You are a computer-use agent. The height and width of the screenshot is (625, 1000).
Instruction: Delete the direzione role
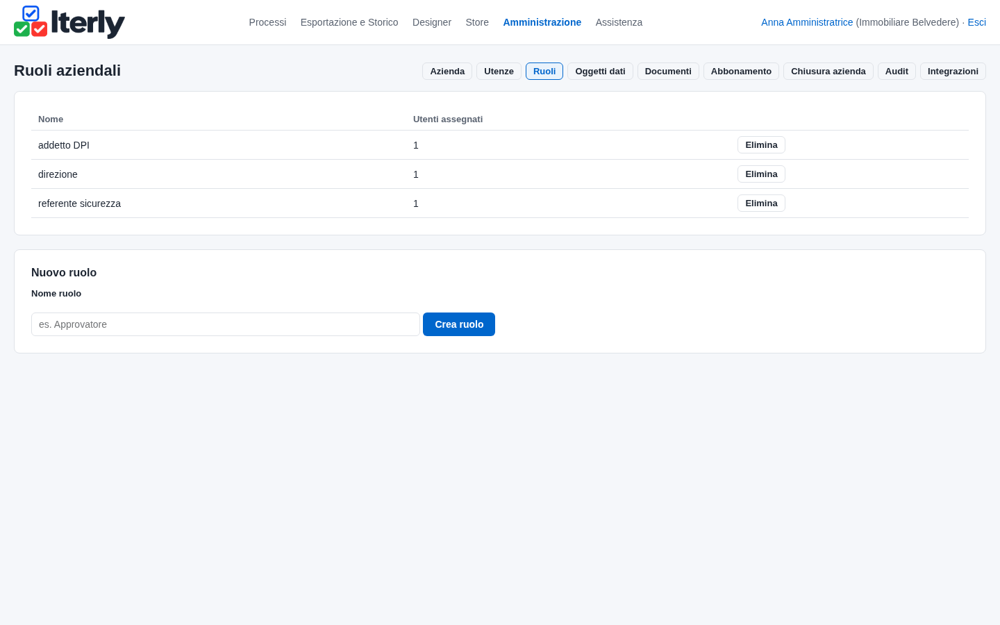pos(761,174)
